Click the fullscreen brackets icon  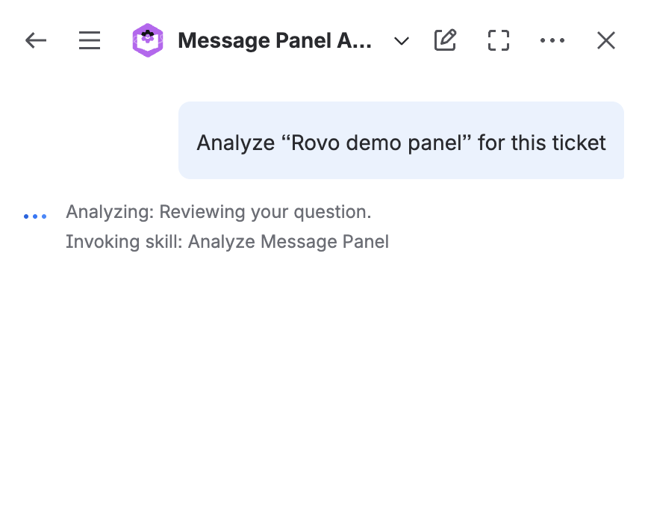(x=498, y=40)
